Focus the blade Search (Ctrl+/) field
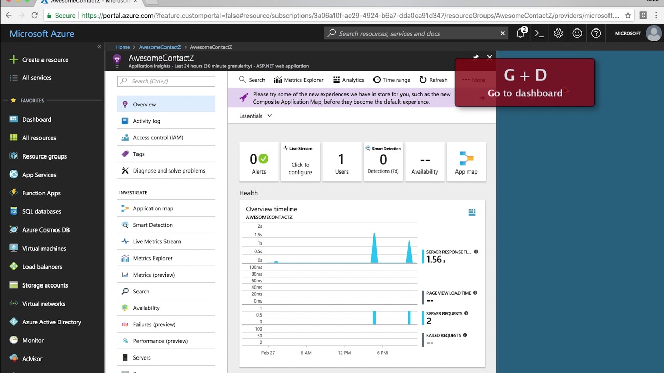Viewport: 664px width, 373px height. (x=166, y=81)
